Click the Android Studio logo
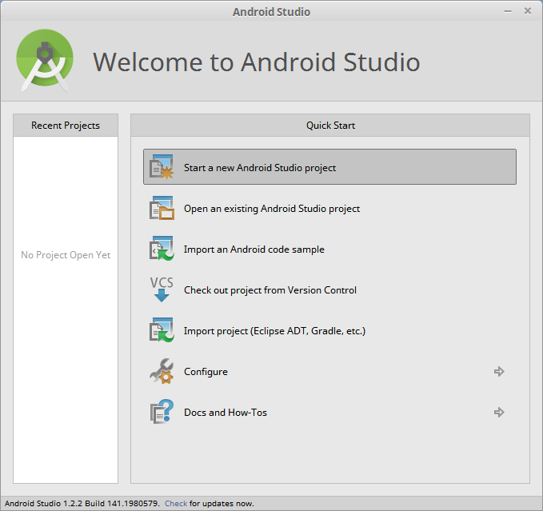This screenshot has height=511, width=543. pyautogui.click(x=45, y=61)
